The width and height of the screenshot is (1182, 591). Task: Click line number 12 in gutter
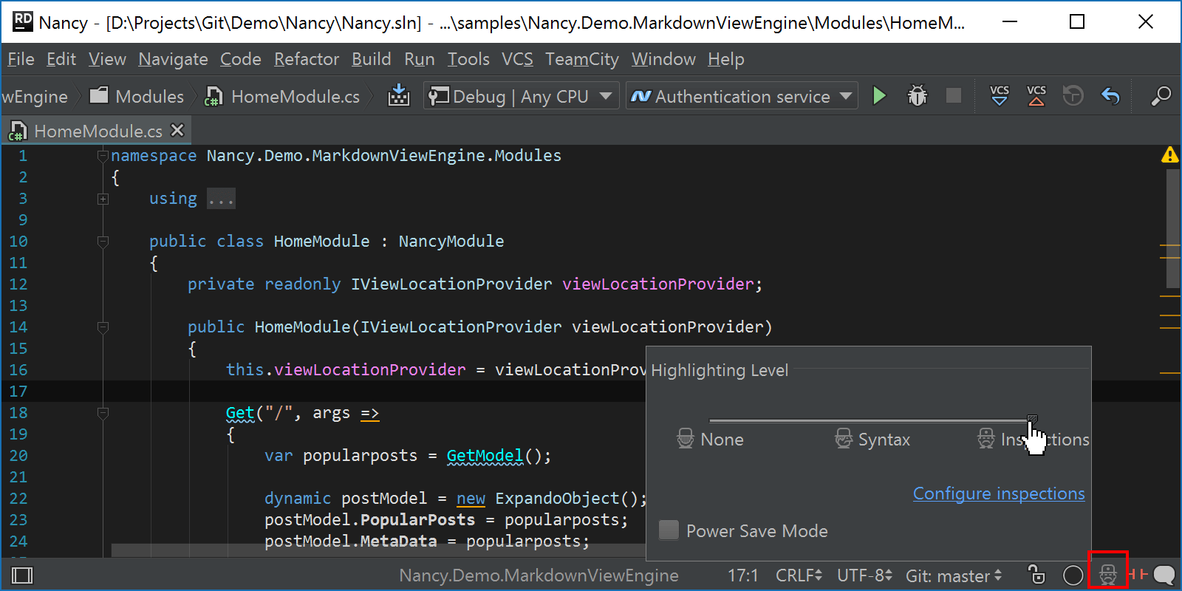tap(18, 284)
